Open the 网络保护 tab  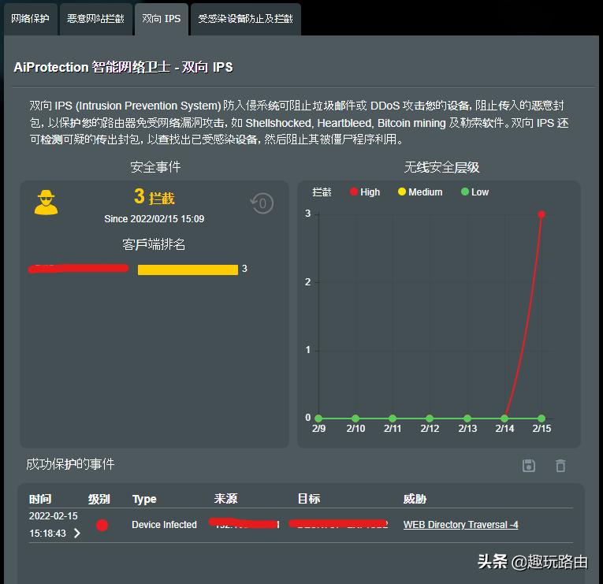[30, 19]
